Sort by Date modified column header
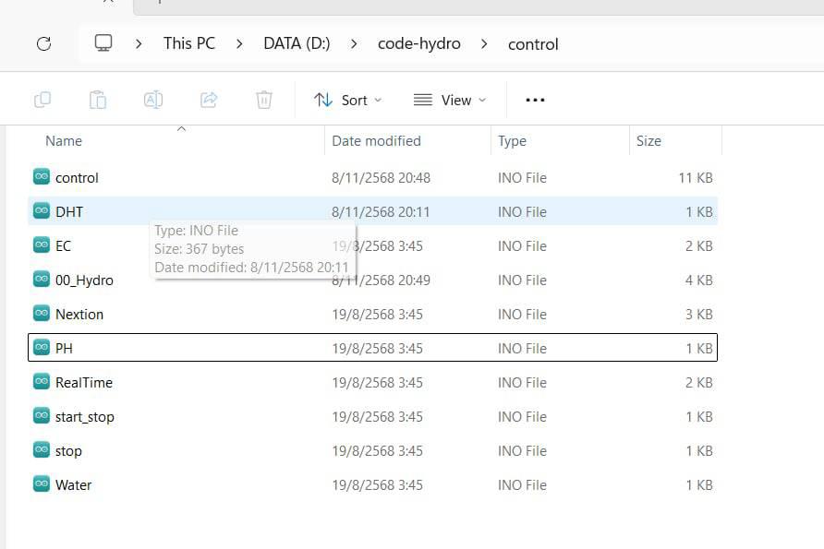This screenshot has width=824, height=549. (376, 141)
